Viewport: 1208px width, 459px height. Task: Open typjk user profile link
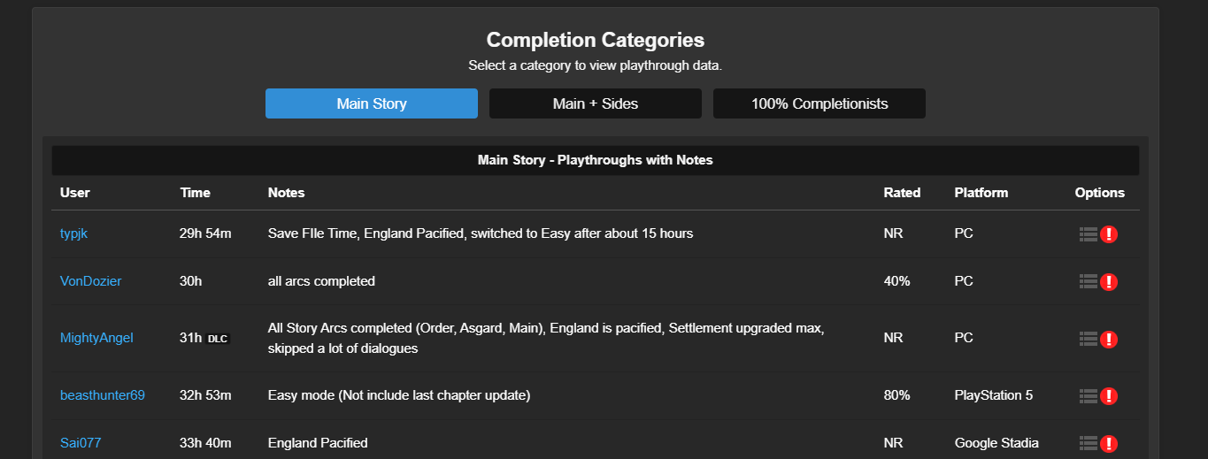(74, 233)
